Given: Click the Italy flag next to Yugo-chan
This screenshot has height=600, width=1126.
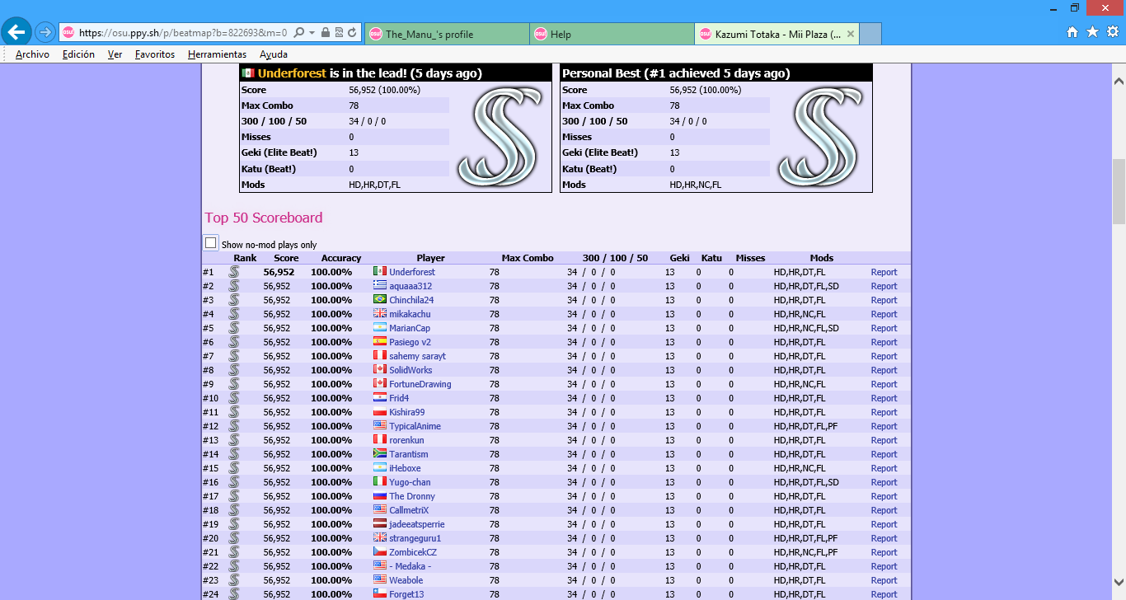Looking at the screenshot, I should pos(380,481).
